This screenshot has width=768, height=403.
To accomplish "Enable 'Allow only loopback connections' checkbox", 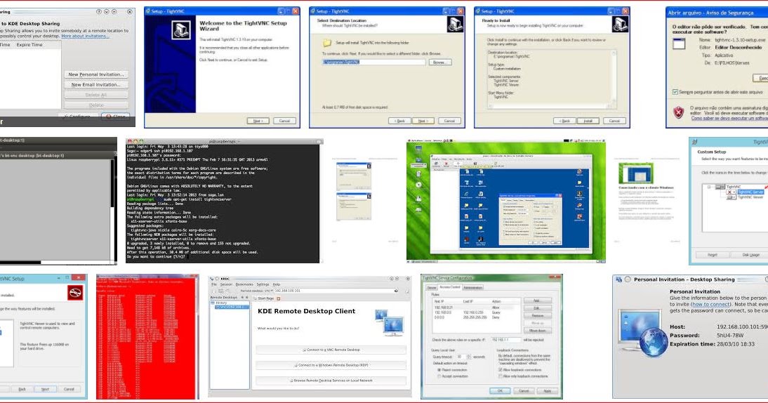I will click(500, 376).
